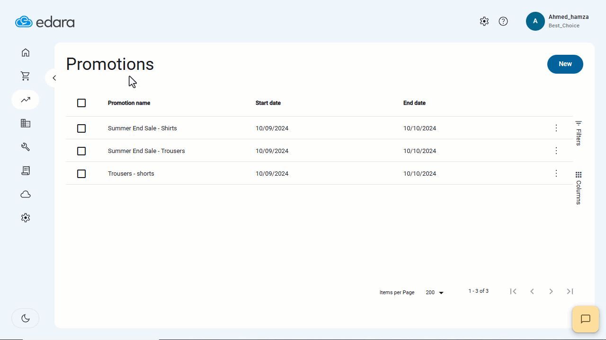The width and height of the screenshot is (606, 340).
Task: Open more options for Summer End Sale - Shirts
Action: click(556, 128)
